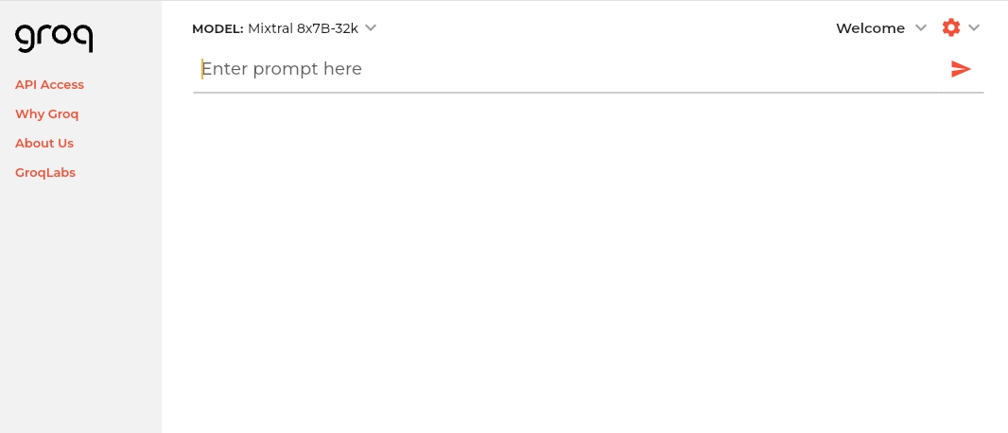Viewport: 1008px width, 433px height.
Task: Open the model chevron after Mixtral 8x7B-32k
Action: [x=371, y=27]
